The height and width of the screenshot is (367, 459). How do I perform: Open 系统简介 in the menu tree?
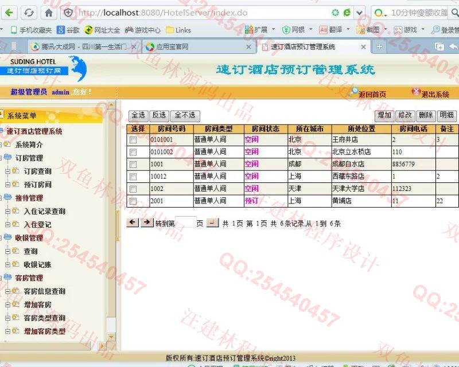point(29,145)
